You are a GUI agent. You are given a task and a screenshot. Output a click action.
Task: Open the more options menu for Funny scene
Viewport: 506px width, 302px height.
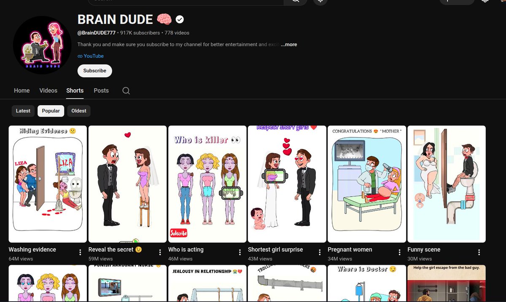479,252
